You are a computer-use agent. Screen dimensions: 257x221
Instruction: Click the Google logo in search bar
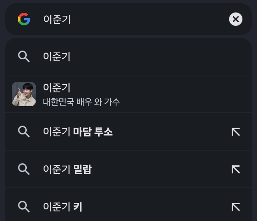coord(24,19)
